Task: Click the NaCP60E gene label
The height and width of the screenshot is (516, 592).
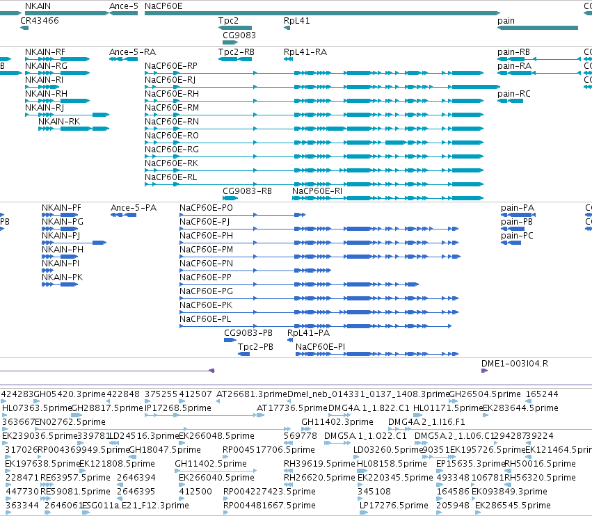Action: coord(163,6)
